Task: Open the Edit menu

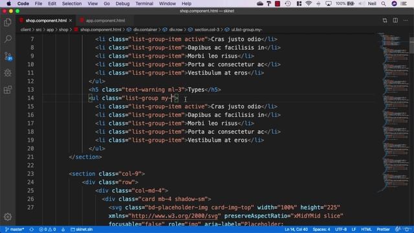Action: (52, 4)
